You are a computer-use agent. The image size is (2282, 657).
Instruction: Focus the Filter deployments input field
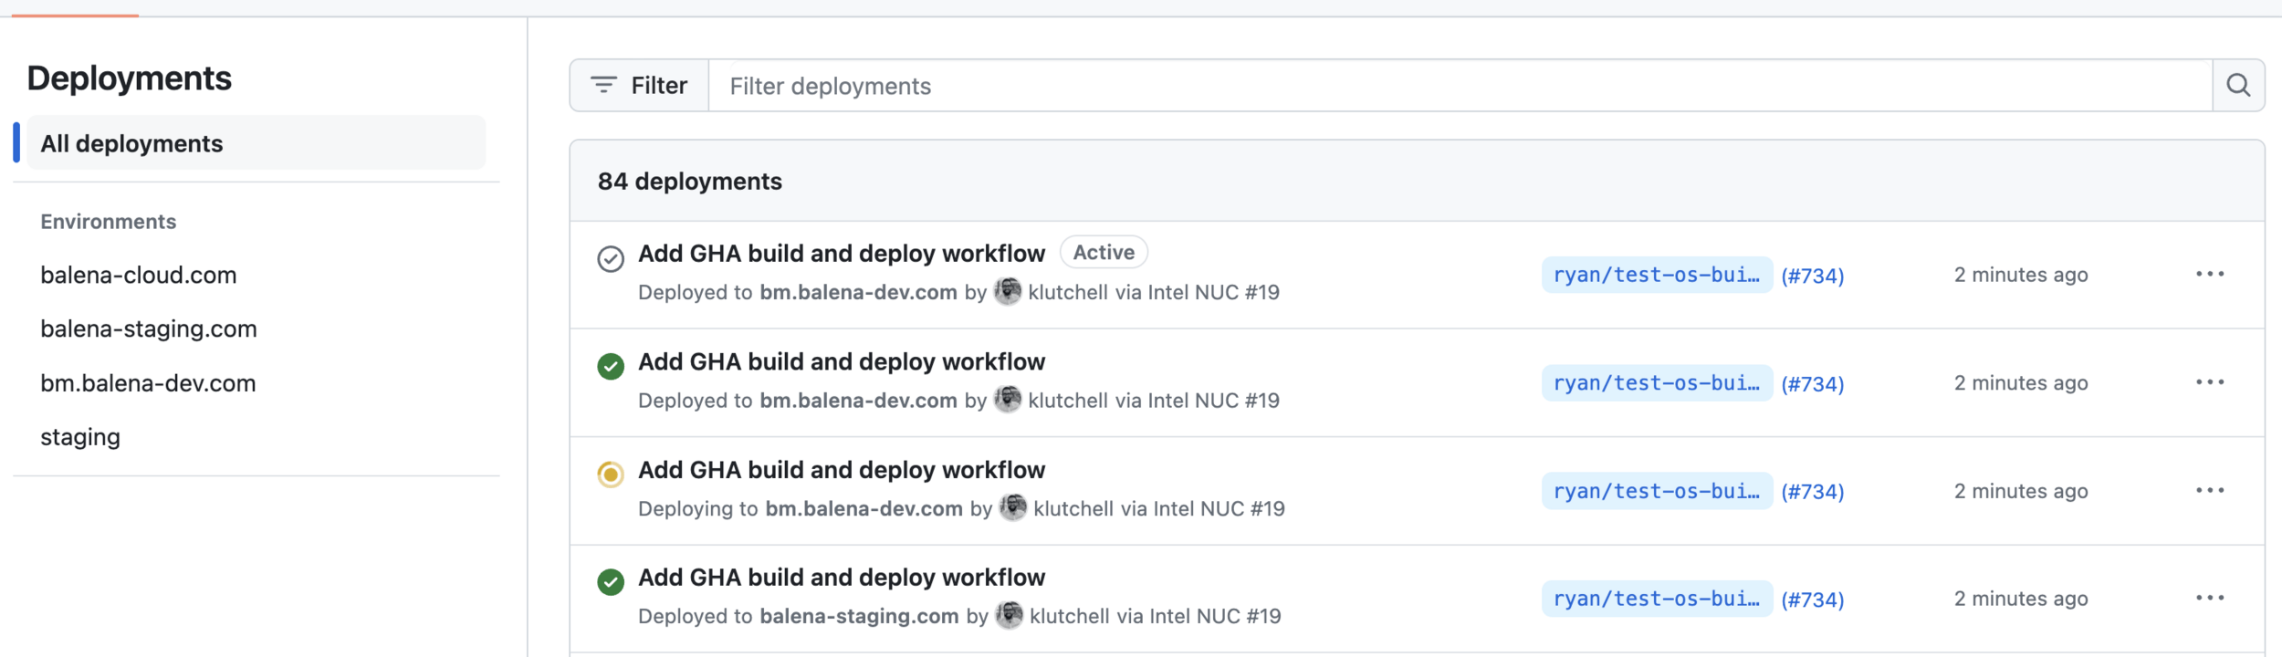[1460, 86]
